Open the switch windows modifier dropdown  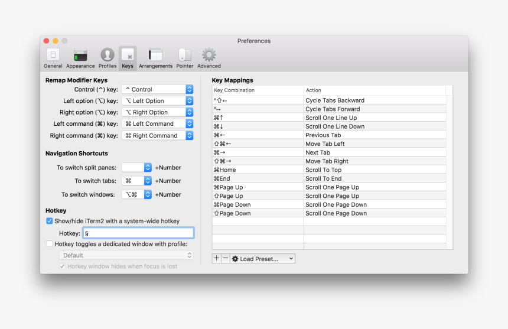point(136,194)
